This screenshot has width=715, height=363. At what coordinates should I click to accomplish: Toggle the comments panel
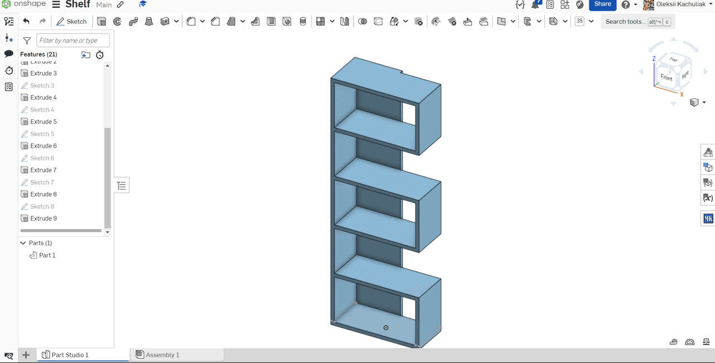(x=9, y=54)
